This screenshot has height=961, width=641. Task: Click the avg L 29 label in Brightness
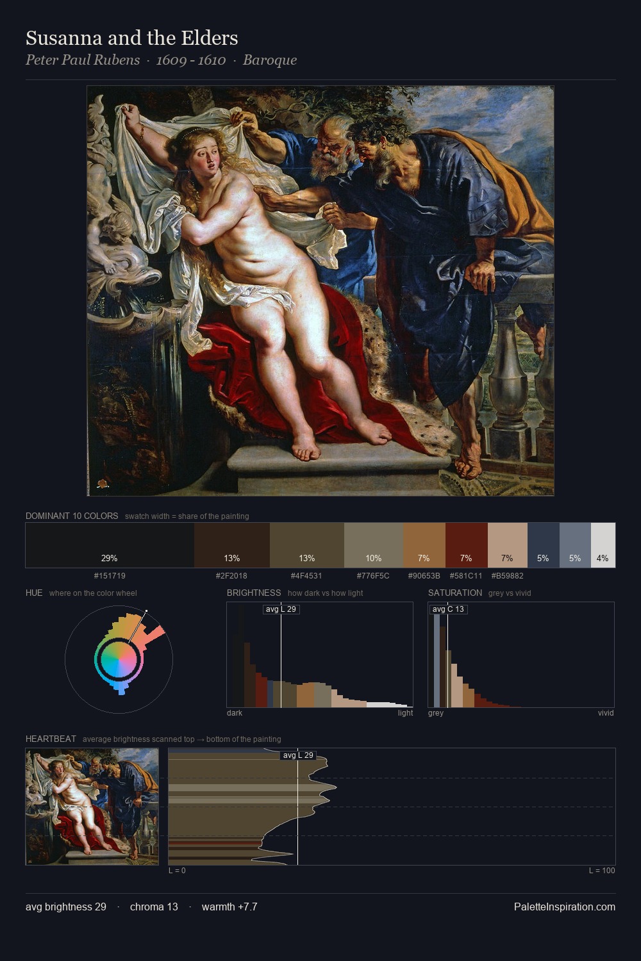281,609
